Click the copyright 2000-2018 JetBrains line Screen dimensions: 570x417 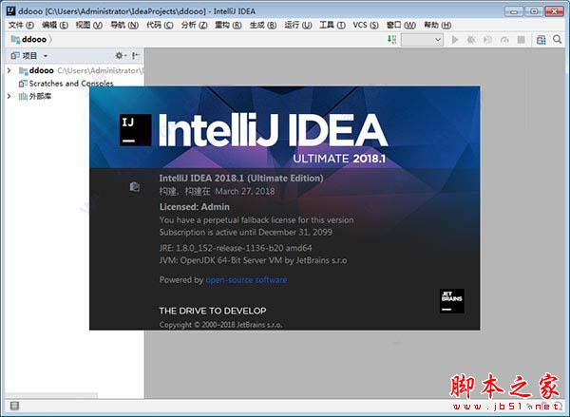[220, 325]
